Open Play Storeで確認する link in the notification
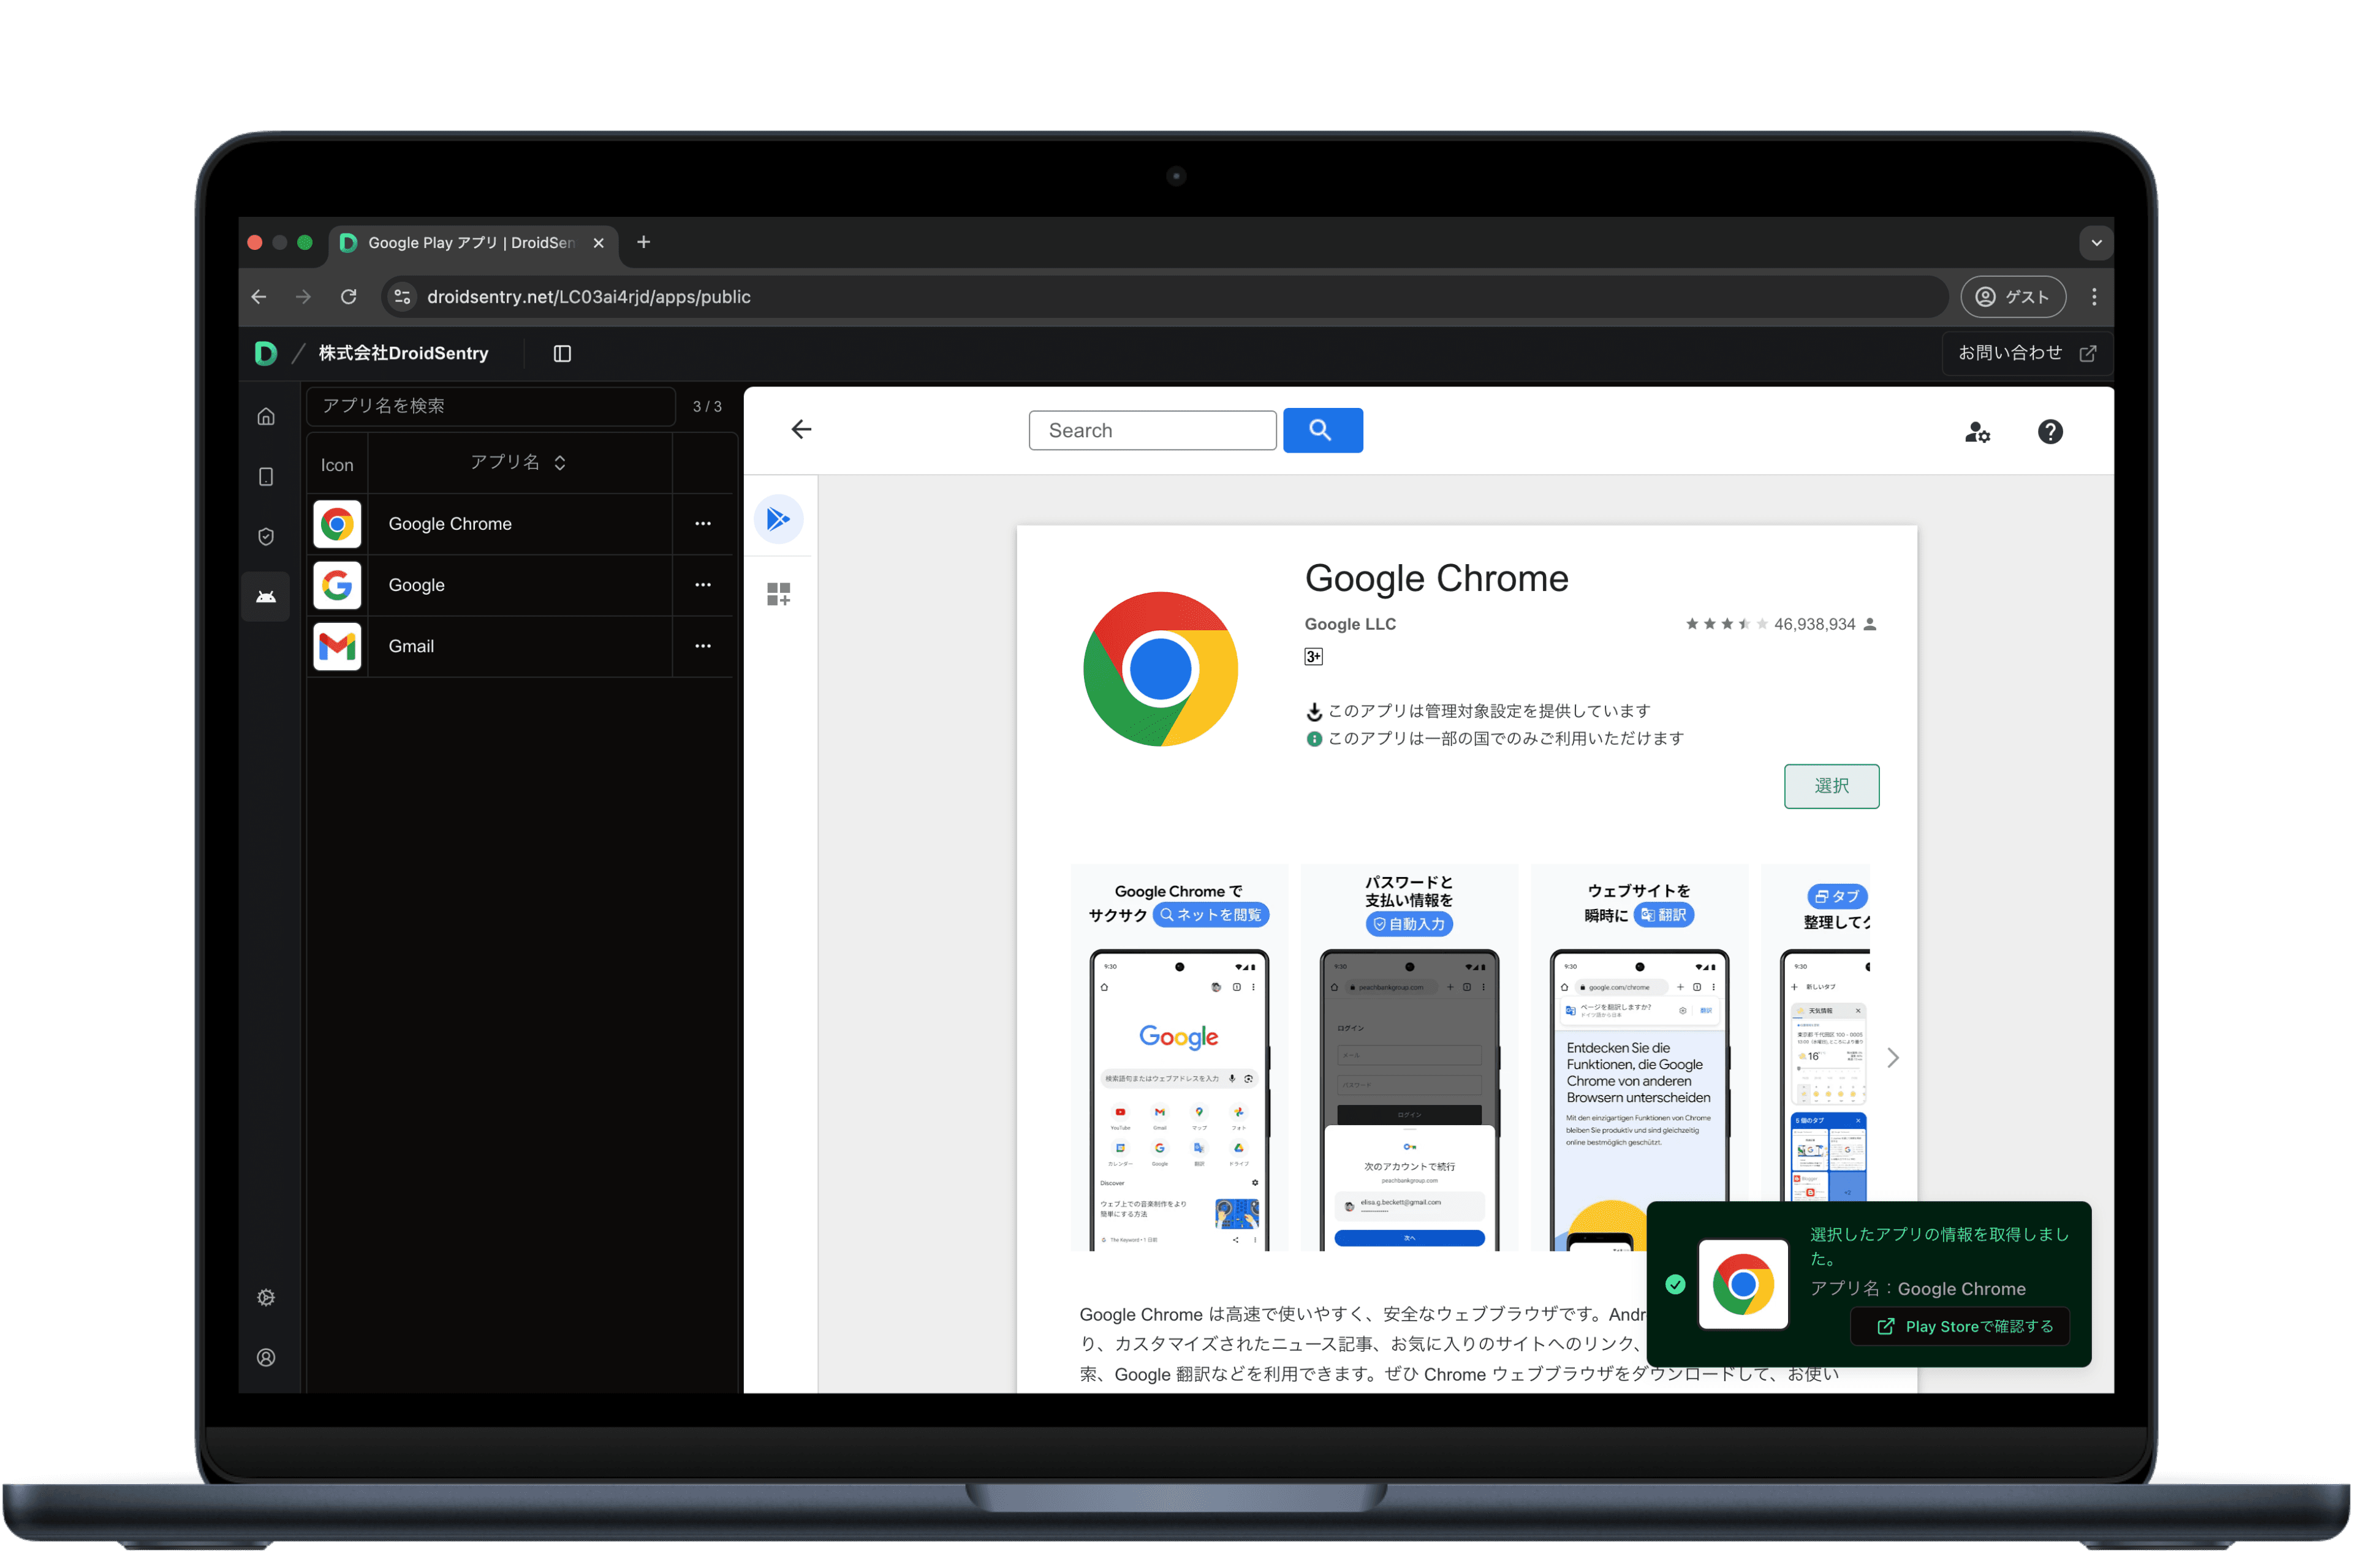The image size is (2353, 1568). pyautogui.click(x=1959, y=1326)
